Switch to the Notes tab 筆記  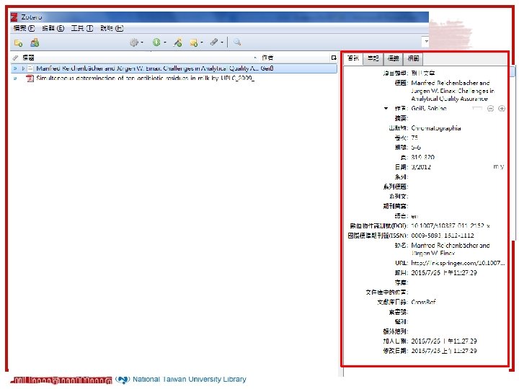coord(373,58)
